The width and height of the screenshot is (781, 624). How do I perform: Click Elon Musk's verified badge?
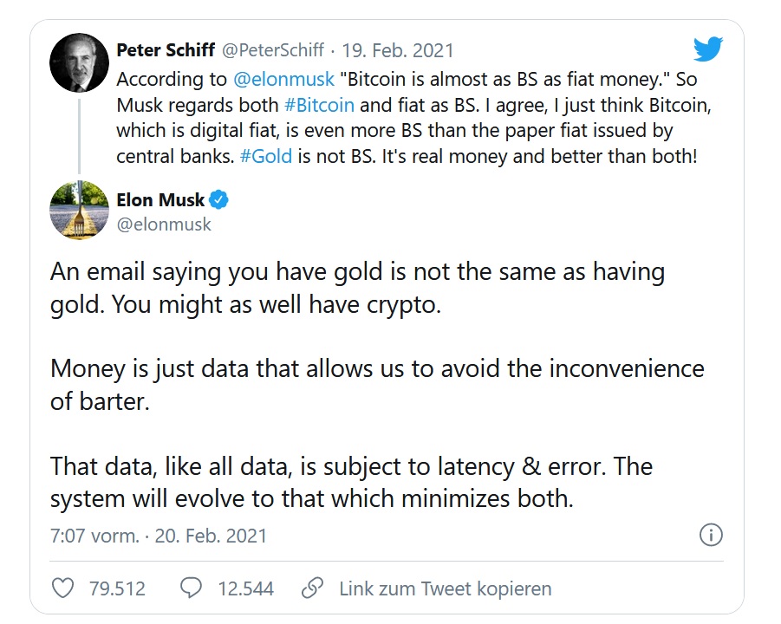[x=220, y=201]
